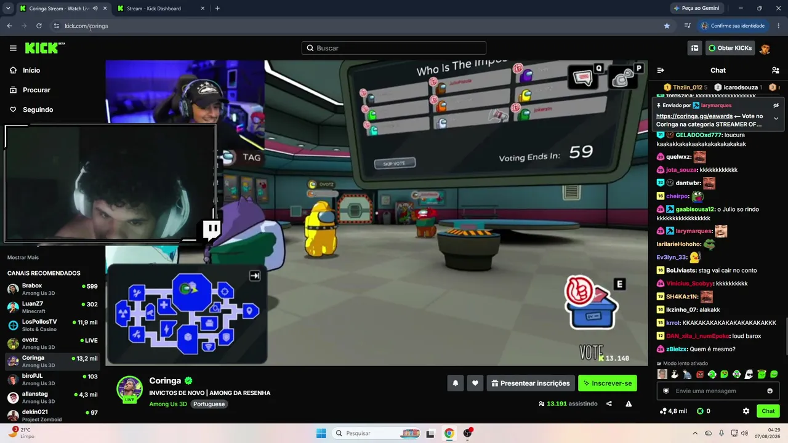Open the Kick sidebar hamburger menu
This screenshot has height=443, width=788.
(x=13, y=48)
